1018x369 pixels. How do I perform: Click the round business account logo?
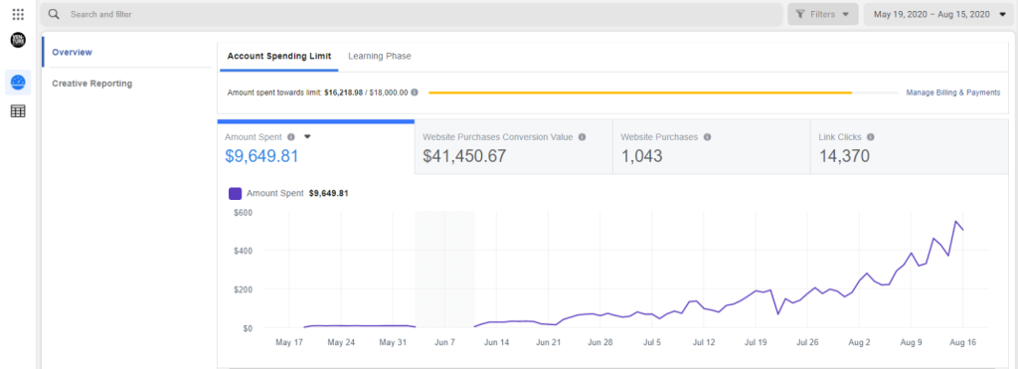(x=18, y=40)
